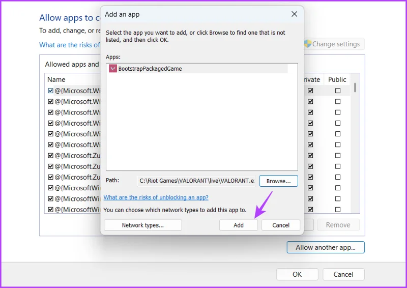Screen dimensions: 407x288
Task: Click the Change settings button
Action: (334, 44)
